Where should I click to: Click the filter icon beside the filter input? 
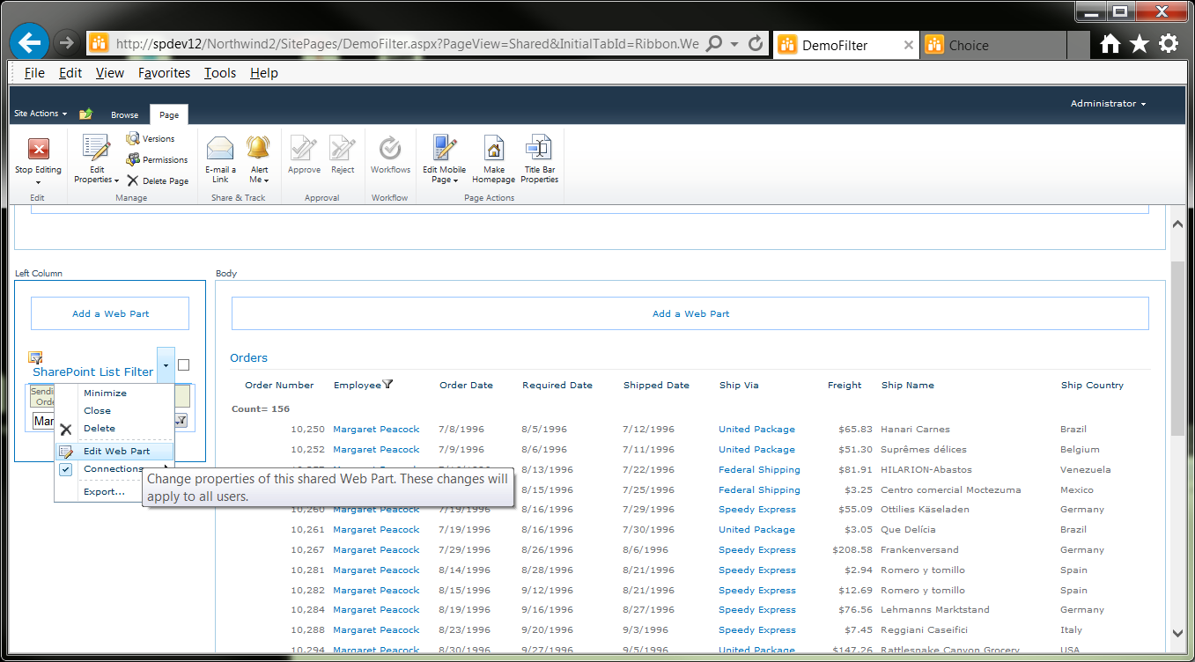point(181,421)
